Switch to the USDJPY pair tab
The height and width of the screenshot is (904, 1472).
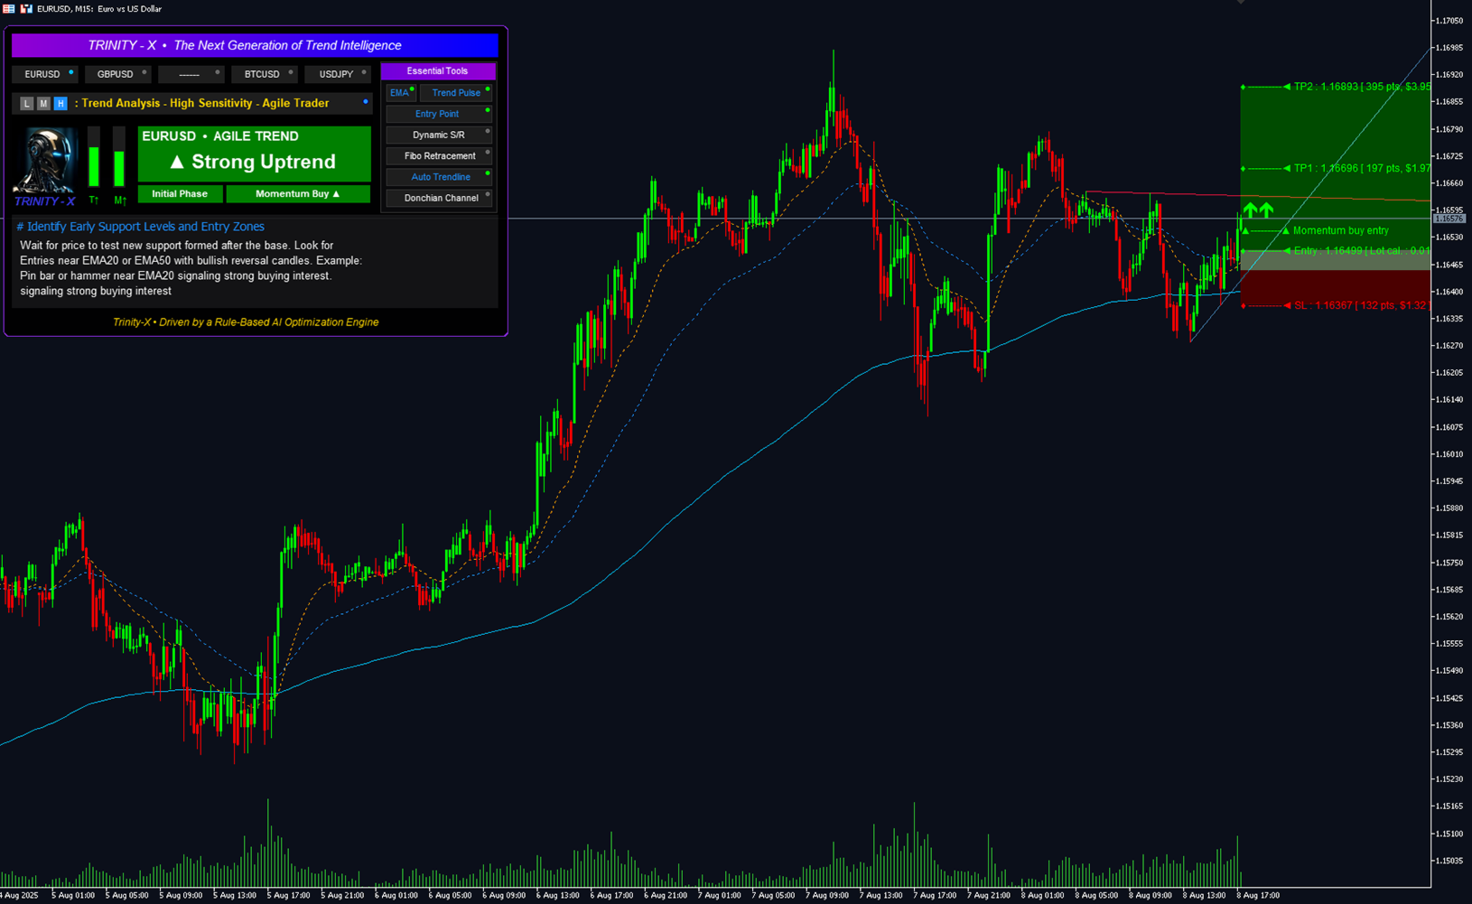click(337, 73)
